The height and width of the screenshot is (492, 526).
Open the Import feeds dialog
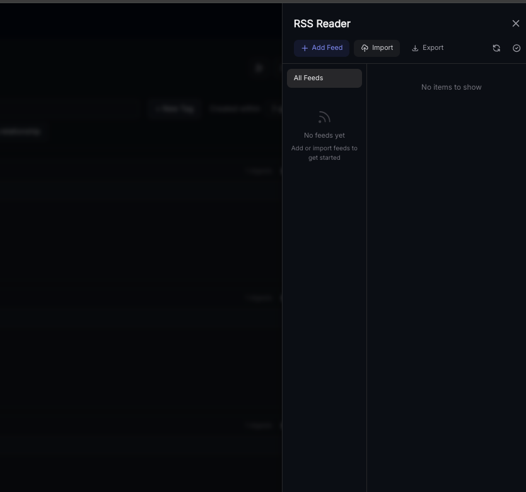[x=377, y=48]
